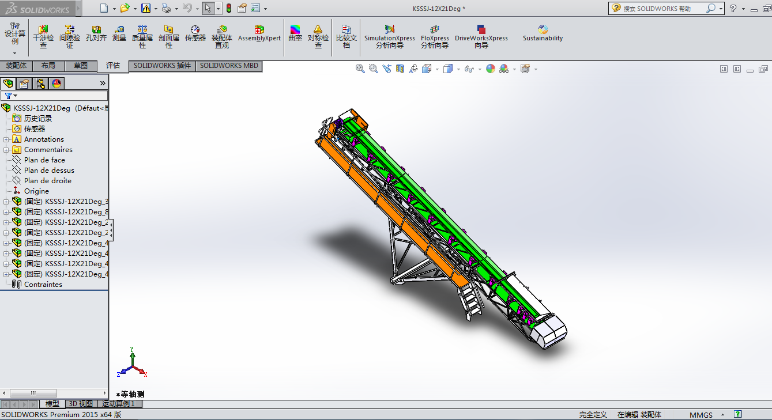Open the Help question mark menu
772x420 pixels.
733,8
